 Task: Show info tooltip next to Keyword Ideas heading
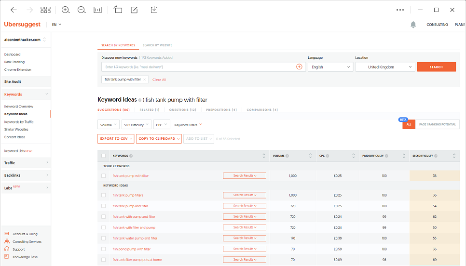(140, 100)
